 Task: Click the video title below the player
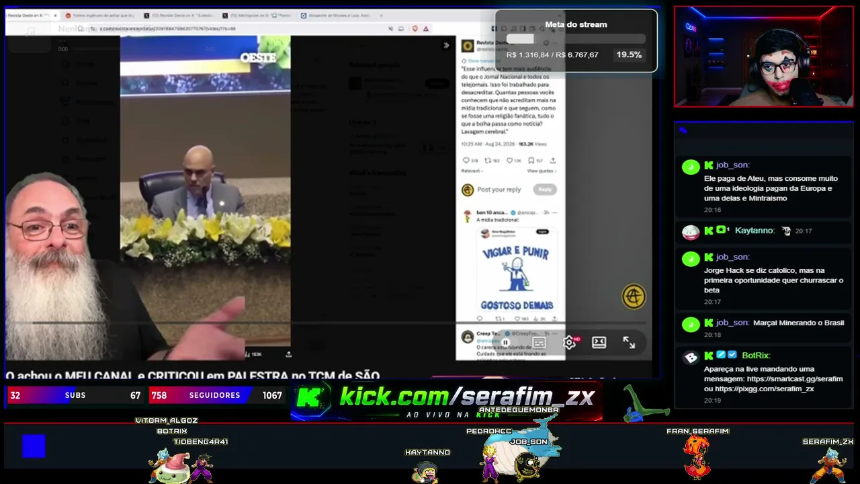pos(193,376)
